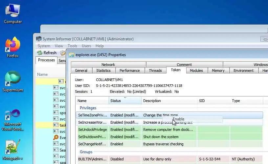This screenshot has width=268, height=164.
Task: Select the SeIncreaseWor... privilege row
Action: click(x=169, y=122)
